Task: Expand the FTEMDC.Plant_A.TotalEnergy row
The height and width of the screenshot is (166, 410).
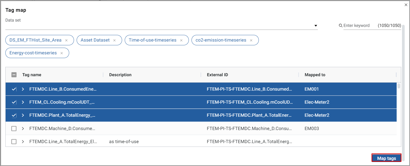Action: (x=23, y=115)
